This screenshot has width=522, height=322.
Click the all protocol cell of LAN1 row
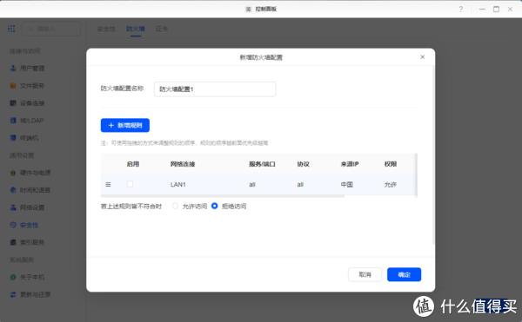pyautogui.click(x=300, y=185)
